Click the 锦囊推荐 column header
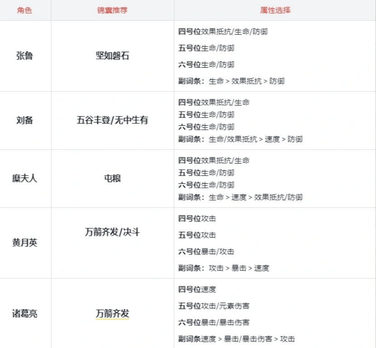 [112, 10]
